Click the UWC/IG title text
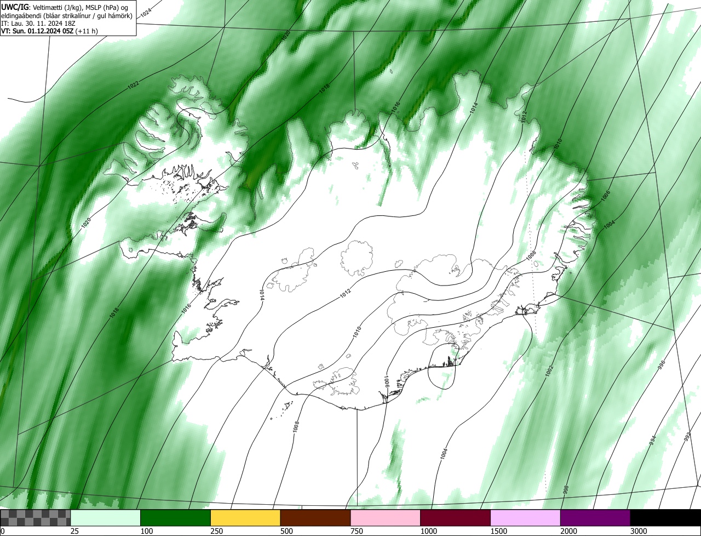The width and height of the screenshot is (701, 536). 15,7
